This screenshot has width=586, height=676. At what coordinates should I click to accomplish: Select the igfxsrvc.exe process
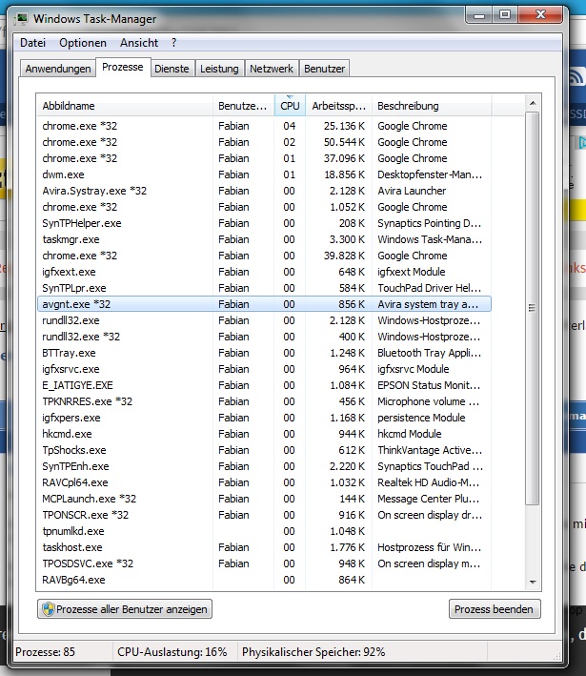pos(264,369)
